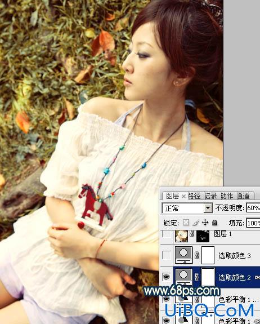Select the 图层 1 black layer mask

[203, 236]
